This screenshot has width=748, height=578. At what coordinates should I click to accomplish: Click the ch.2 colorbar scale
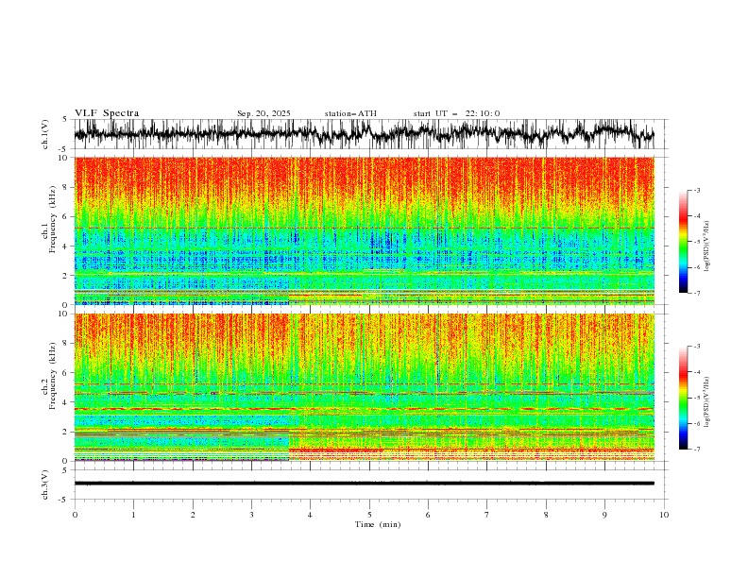click(683, 398)
